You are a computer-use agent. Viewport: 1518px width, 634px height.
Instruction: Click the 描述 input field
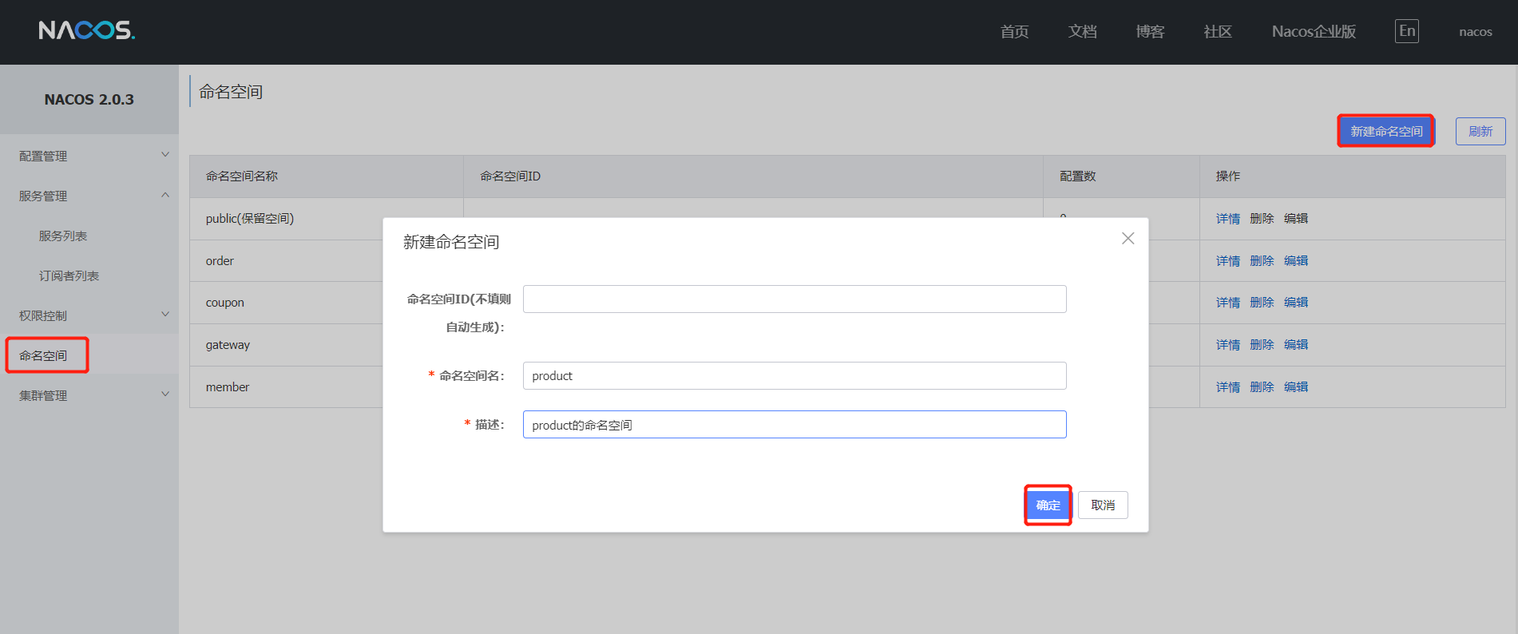click(795, 424)
